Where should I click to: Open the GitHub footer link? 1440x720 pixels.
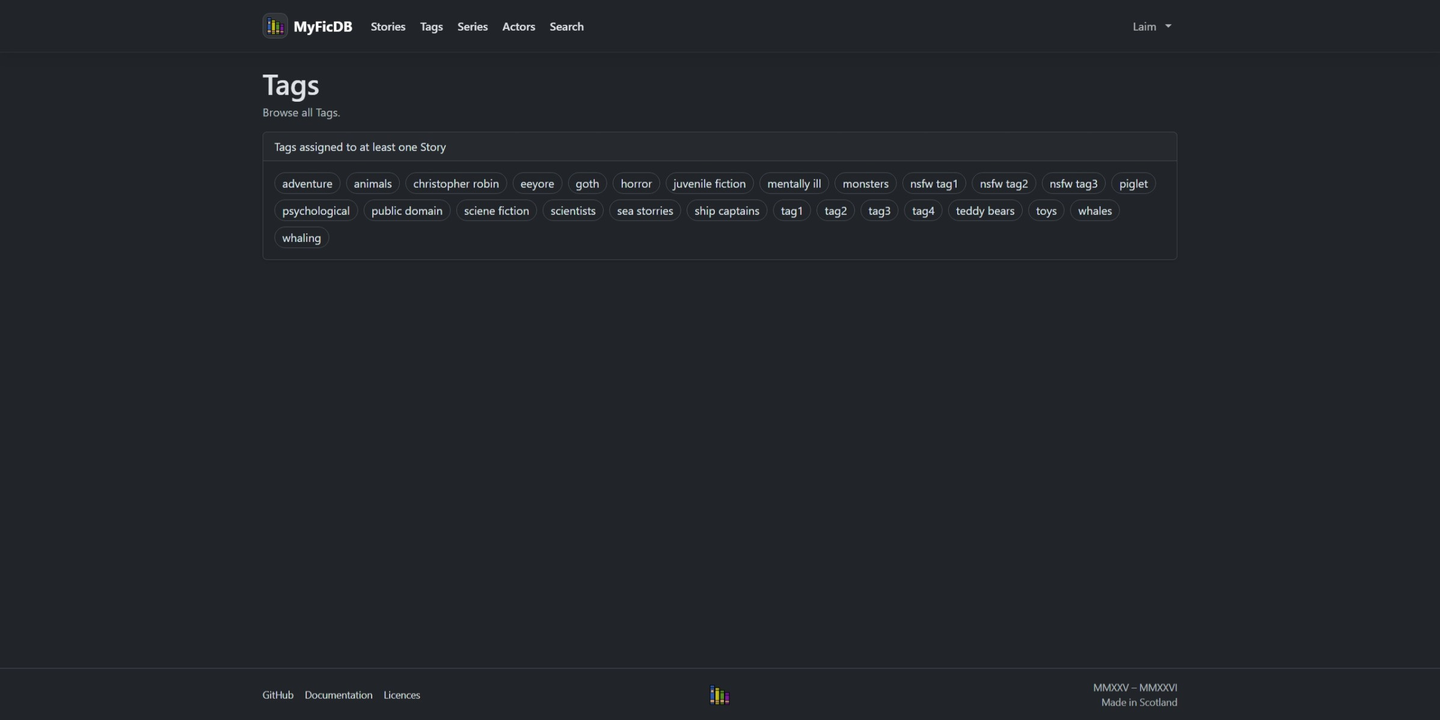pyautogui.click(x=278, y=695)
